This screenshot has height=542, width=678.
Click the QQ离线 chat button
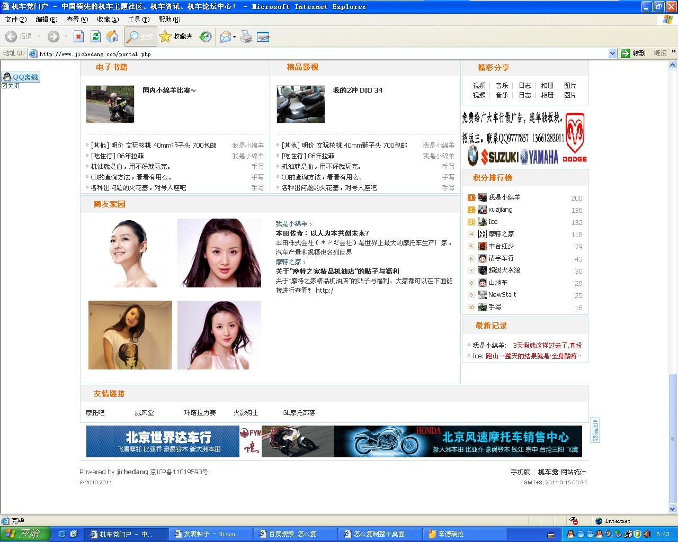tap(21, 77)
